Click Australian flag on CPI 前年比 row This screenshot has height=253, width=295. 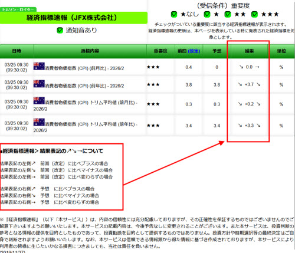39,84
